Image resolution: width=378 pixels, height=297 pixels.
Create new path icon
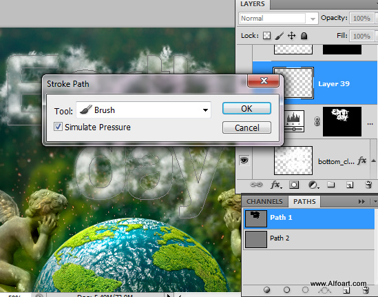tap(346, 290)
